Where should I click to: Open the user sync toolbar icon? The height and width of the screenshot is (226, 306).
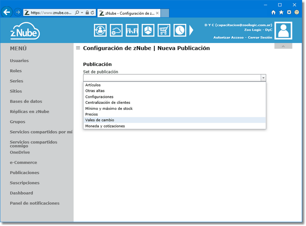[x=100, y=30]
